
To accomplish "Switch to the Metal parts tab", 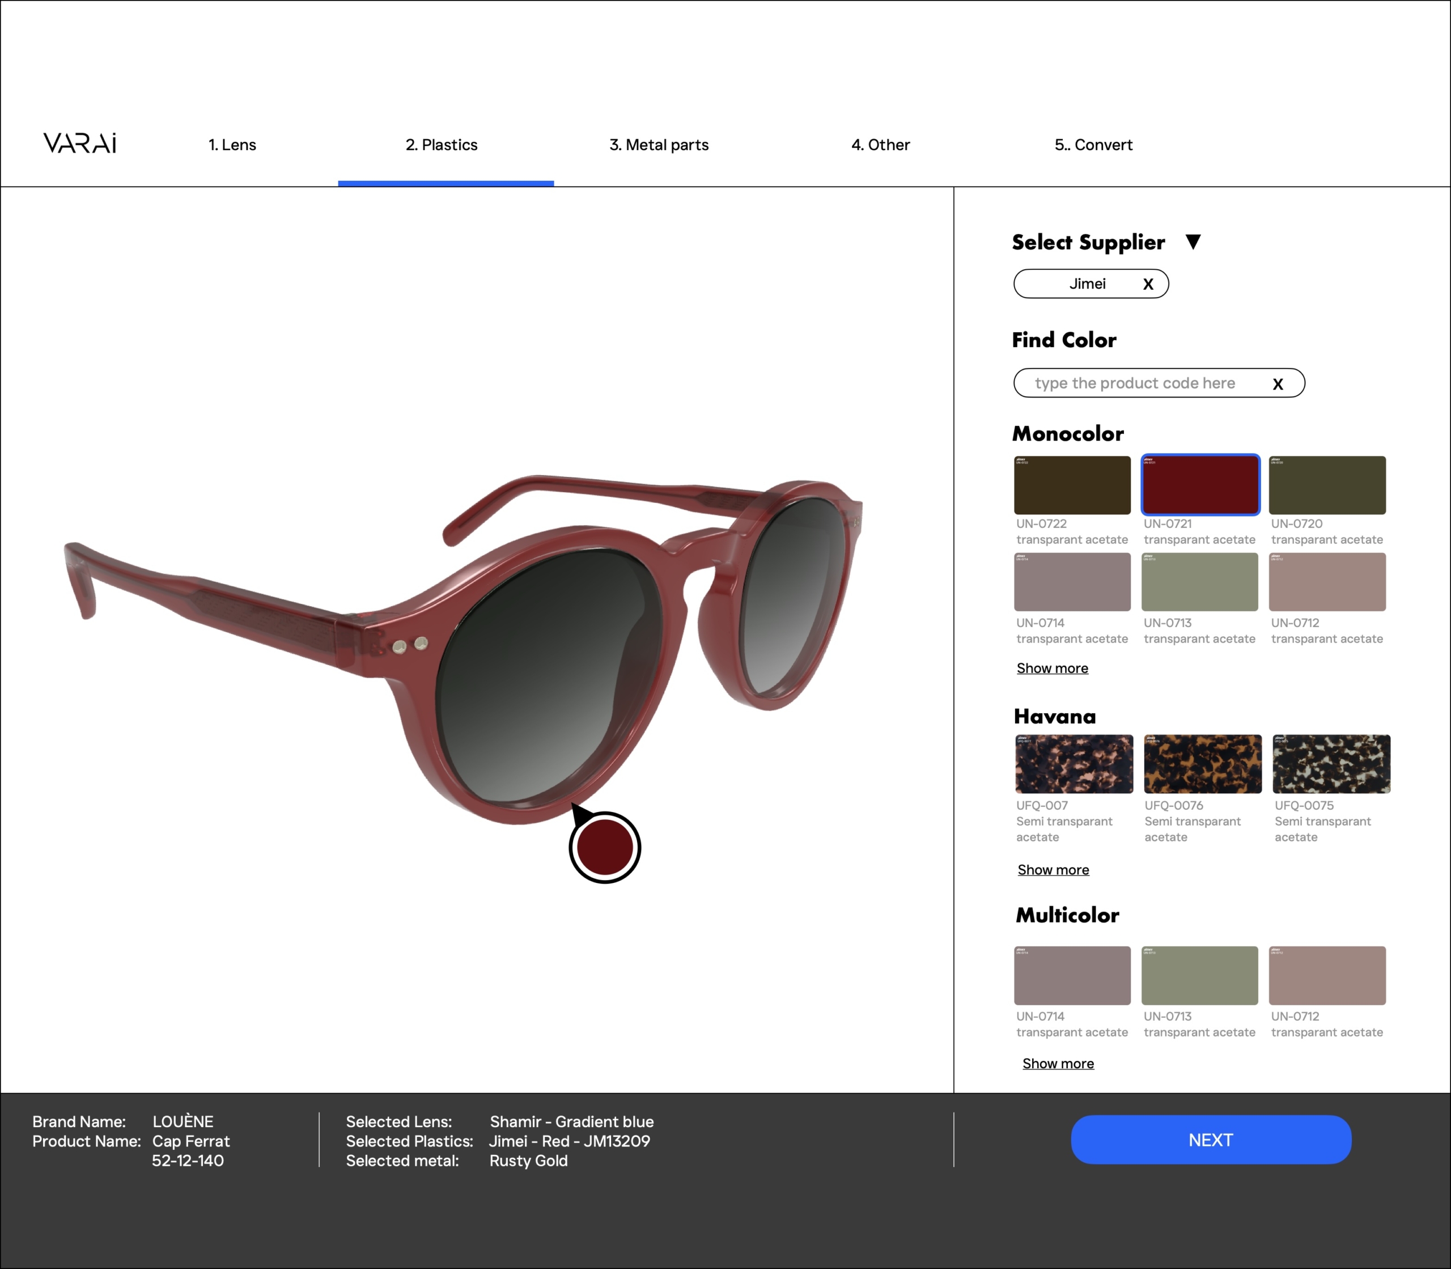I will pyautogui.click(x=659, y=143).
